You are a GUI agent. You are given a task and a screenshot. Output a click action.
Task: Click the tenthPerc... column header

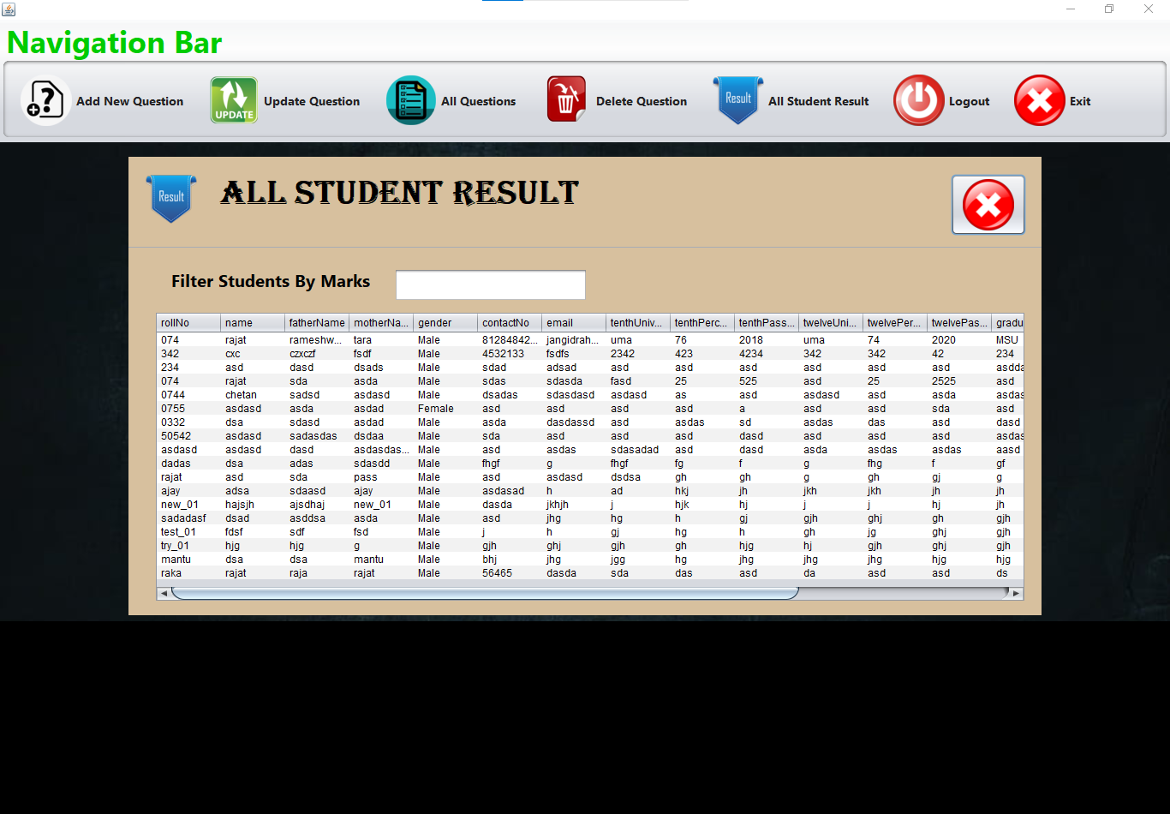click(702, 323)
